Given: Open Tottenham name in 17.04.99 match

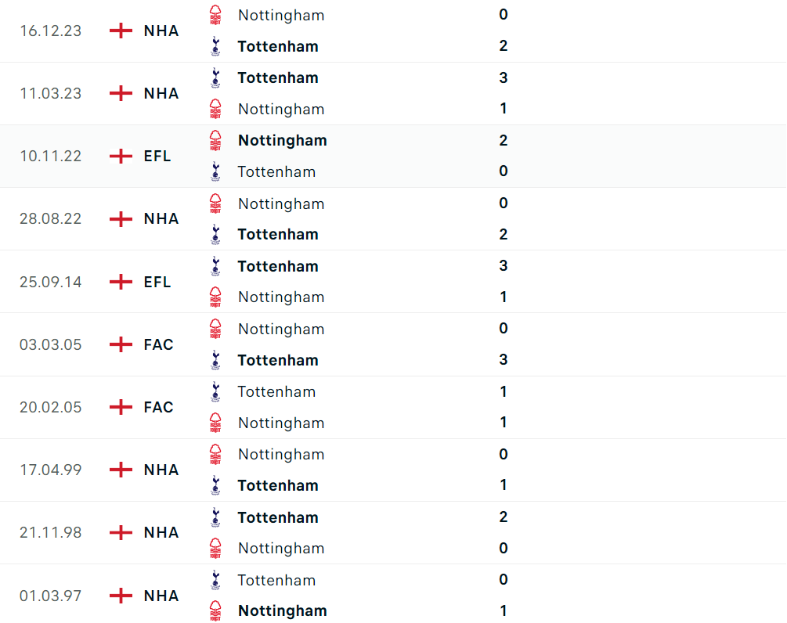Looking at the screenshot, I should [277, 485].
